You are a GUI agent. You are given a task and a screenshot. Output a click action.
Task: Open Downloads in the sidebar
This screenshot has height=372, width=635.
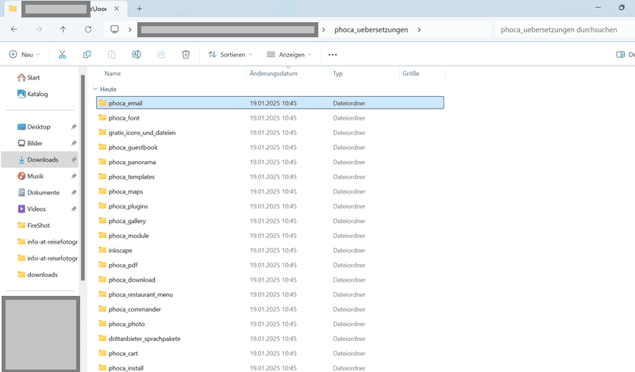click(42, 159)
